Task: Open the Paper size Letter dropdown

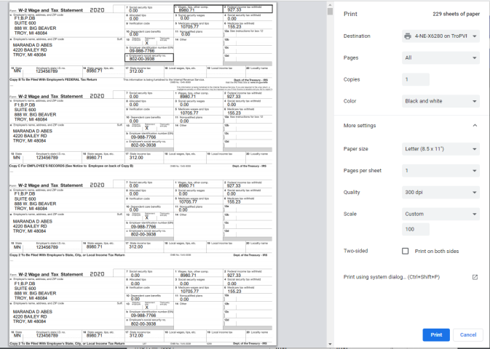Action: (440, 149)
